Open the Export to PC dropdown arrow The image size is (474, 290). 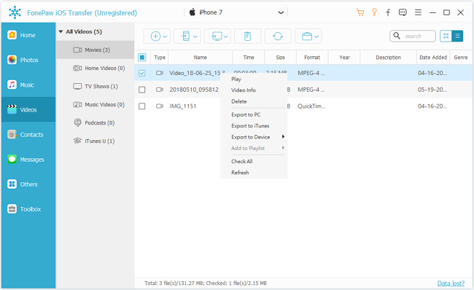point(225,36)
